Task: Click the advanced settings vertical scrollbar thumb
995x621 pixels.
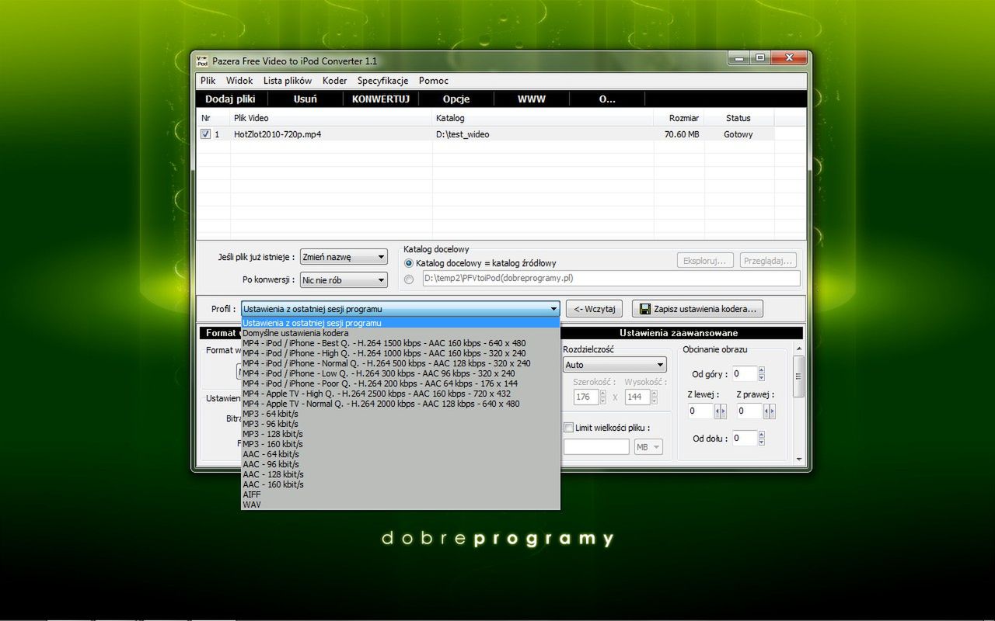Action: (798, 378)
